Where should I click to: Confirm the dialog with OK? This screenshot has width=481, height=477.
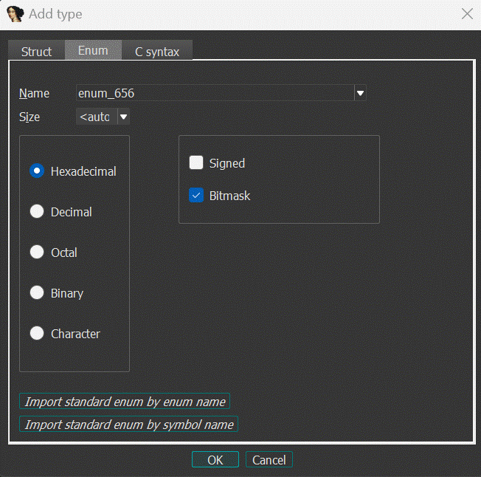coord(215,460)
